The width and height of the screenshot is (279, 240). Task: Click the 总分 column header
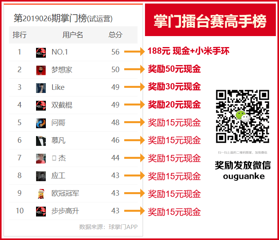coord(115,35)
